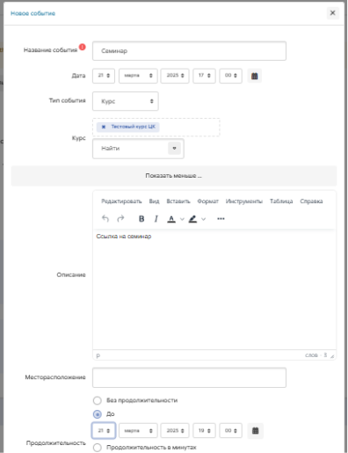Open the end month dropdown
This screenshot has width=348, height=453.
pyautogui.click(x=138, y=431)
